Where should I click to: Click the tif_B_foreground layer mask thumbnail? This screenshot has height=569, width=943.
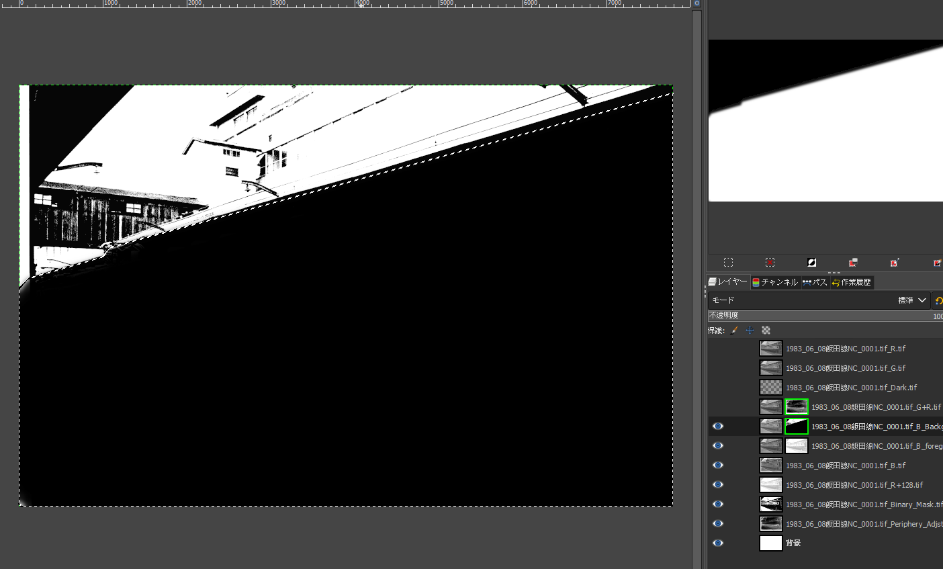tap(797, 446)
